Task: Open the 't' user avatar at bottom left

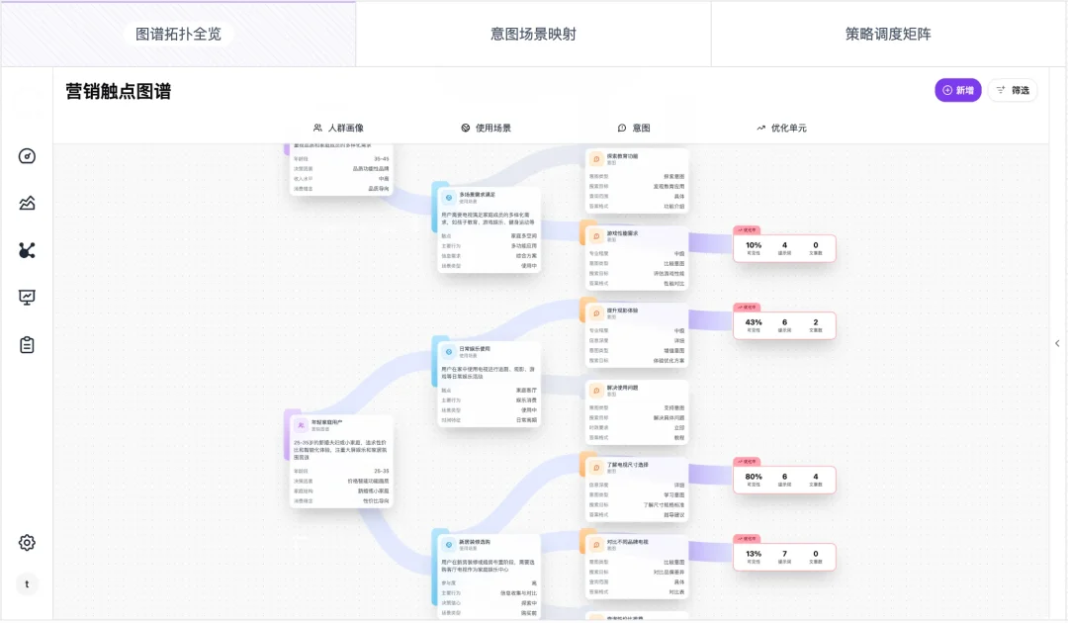Action: (x=27, y=583)
